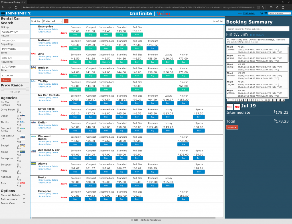The image size is (292, 224).
Task: Uncheck Drive Force agency filter
Action: click(x=18, y=110)
